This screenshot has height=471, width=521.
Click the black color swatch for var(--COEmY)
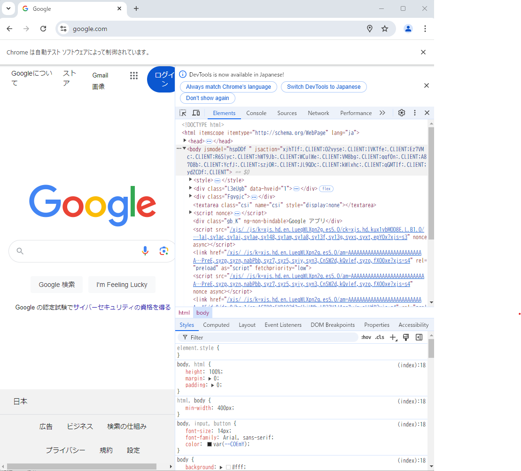[x=210, y=444]
